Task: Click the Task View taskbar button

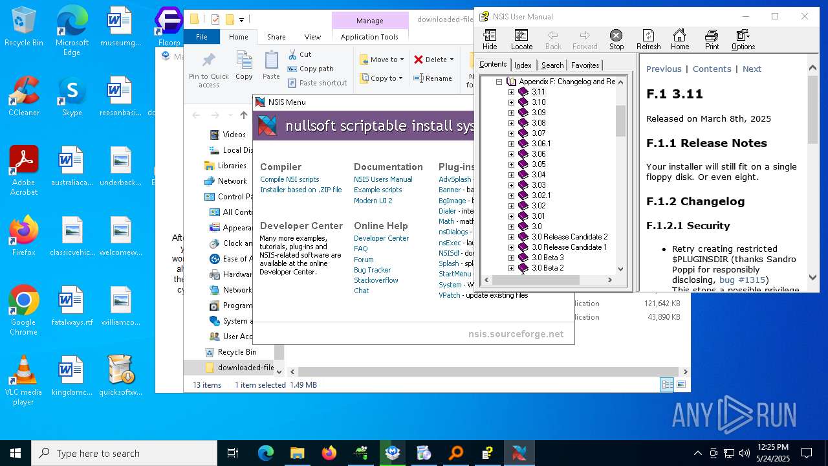Action: tap(233, 453)
